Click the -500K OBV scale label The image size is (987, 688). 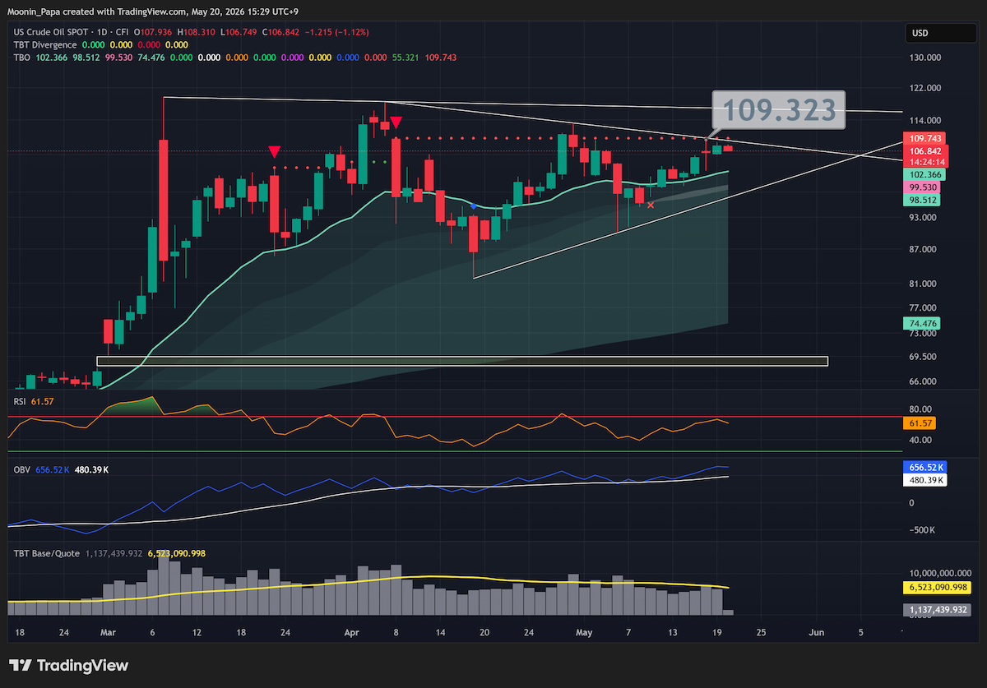point(923,529)
